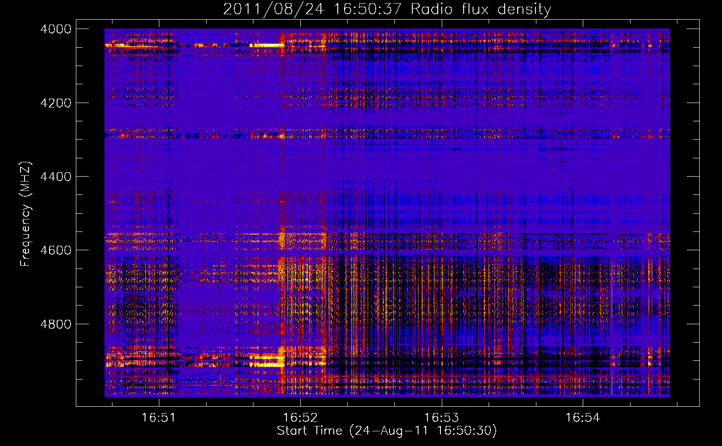Click the plot title '2011/08/24 16:50:37 Radio flux density'
The width and height of the screenshot is (722, 446).
pyautogui.click(x=387, y=9)
